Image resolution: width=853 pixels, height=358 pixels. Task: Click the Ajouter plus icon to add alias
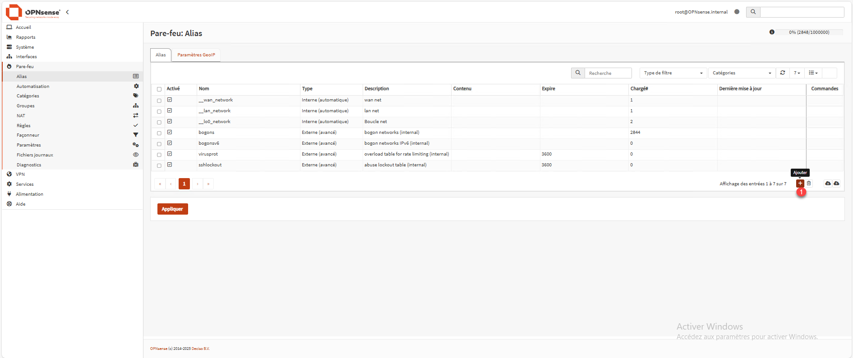(800, 184)
